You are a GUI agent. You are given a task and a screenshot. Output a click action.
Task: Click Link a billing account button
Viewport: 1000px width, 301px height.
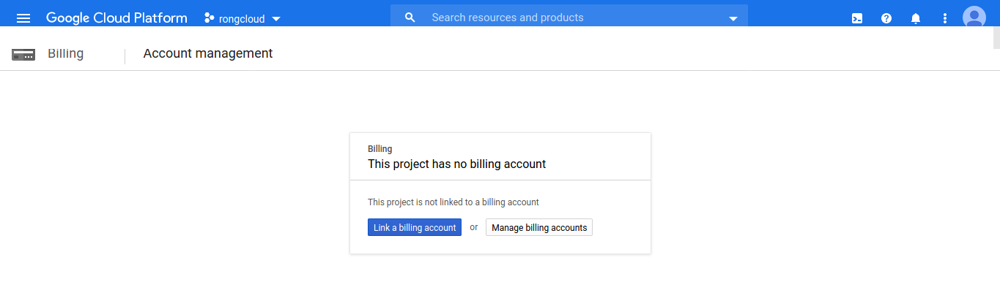pyautogui.click(x=415, y=227)
